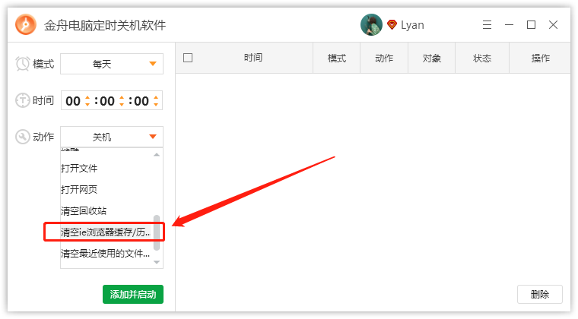
Task: Click the 状态 column header
Action: [482, 58]
